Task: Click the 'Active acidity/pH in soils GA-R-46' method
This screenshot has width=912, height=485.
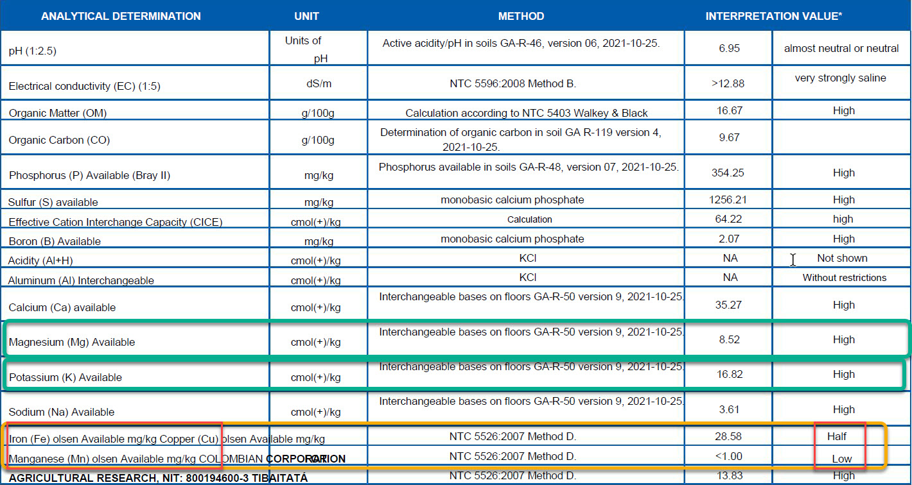Action: click(x=521, y=44)
